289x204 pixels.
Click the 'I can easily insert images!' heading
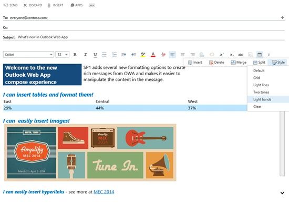pyautogui.click(x=36, y=121)
